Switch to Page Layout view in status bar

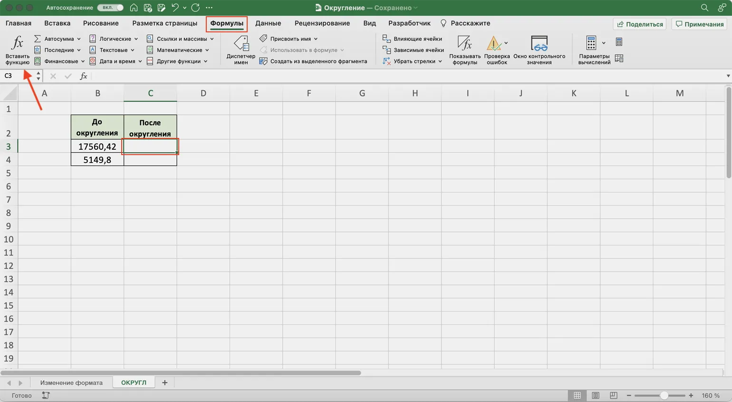pyautogui.click(x=595, y=395)
